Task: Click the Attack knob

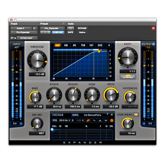Action: click(x=54, y=95)
